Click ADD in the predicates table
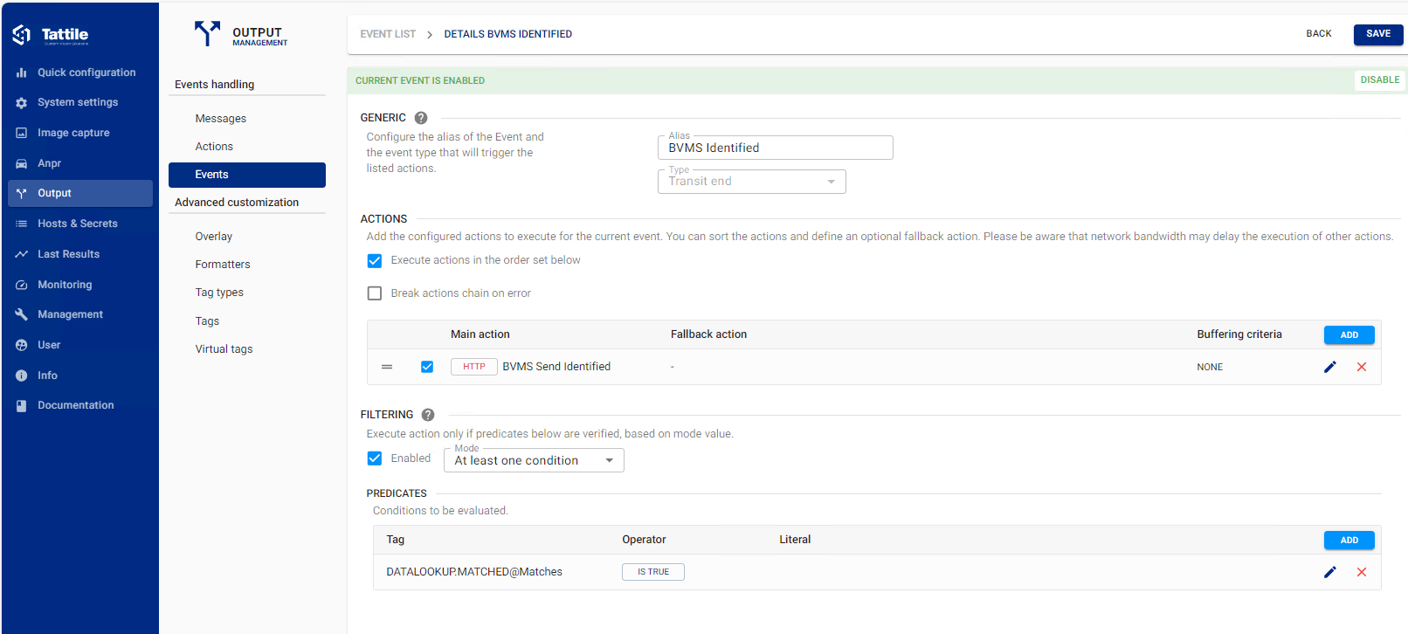 tap(1349, 540)
